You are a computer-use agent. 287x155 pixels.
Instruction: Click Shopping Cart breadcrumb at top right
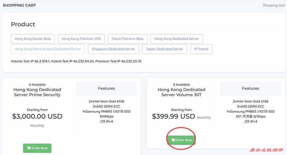(x=274, y=5)
